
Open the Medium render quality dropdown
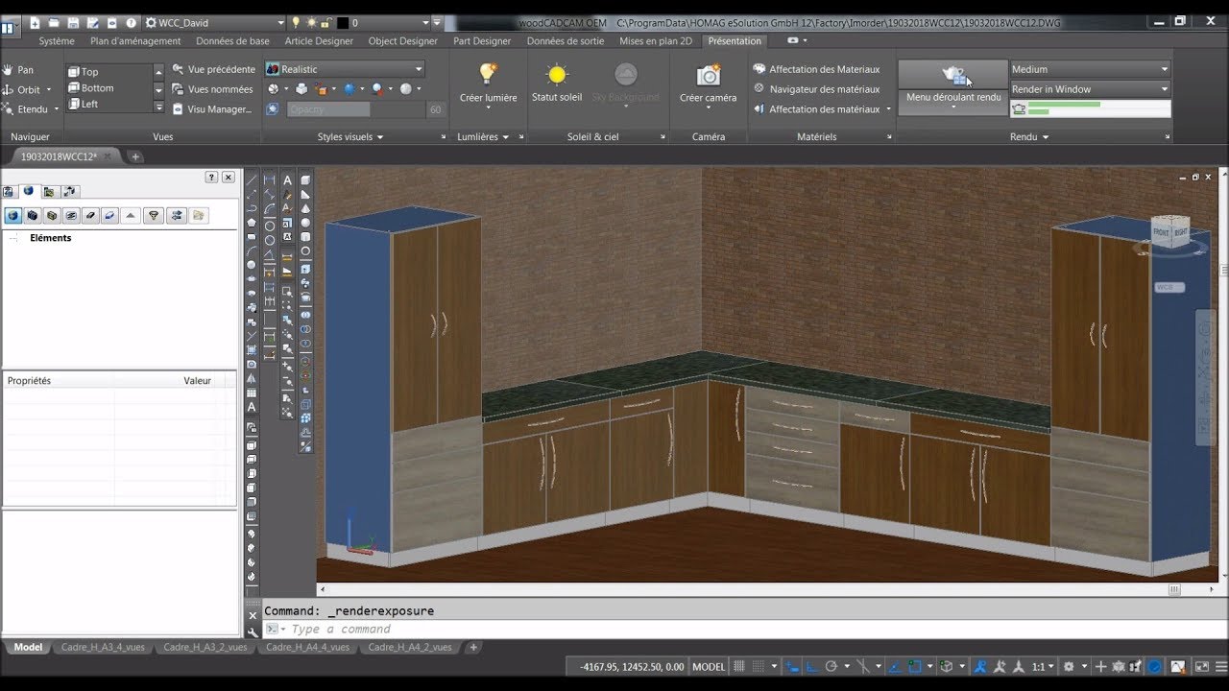click(1090, 69)
